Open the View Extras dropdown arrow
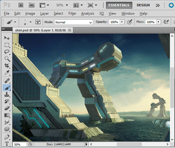The height and width of the screenshot is (148, 175). pos(48,5)
